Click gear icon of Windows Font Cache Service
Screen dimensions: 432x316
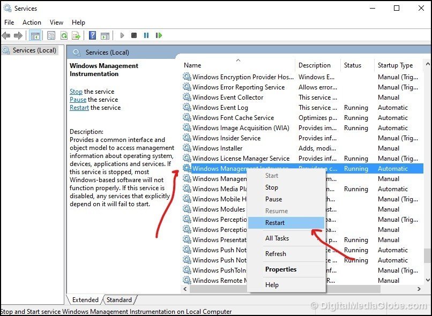(187, 117)
